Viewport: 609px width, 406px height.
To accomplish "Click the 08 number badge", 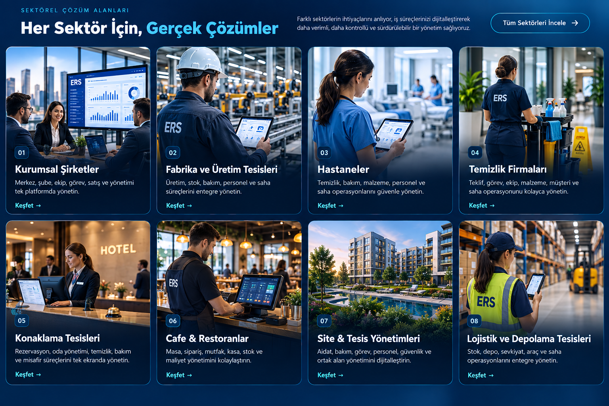I will [x=475, y=321].
